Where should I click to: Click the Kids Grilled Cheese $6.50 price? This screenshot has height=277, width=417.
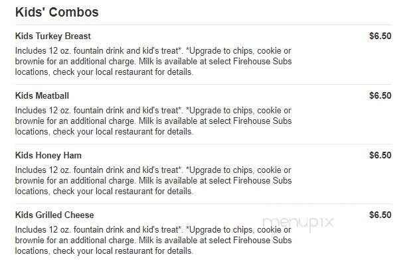[x=380, y=215]
